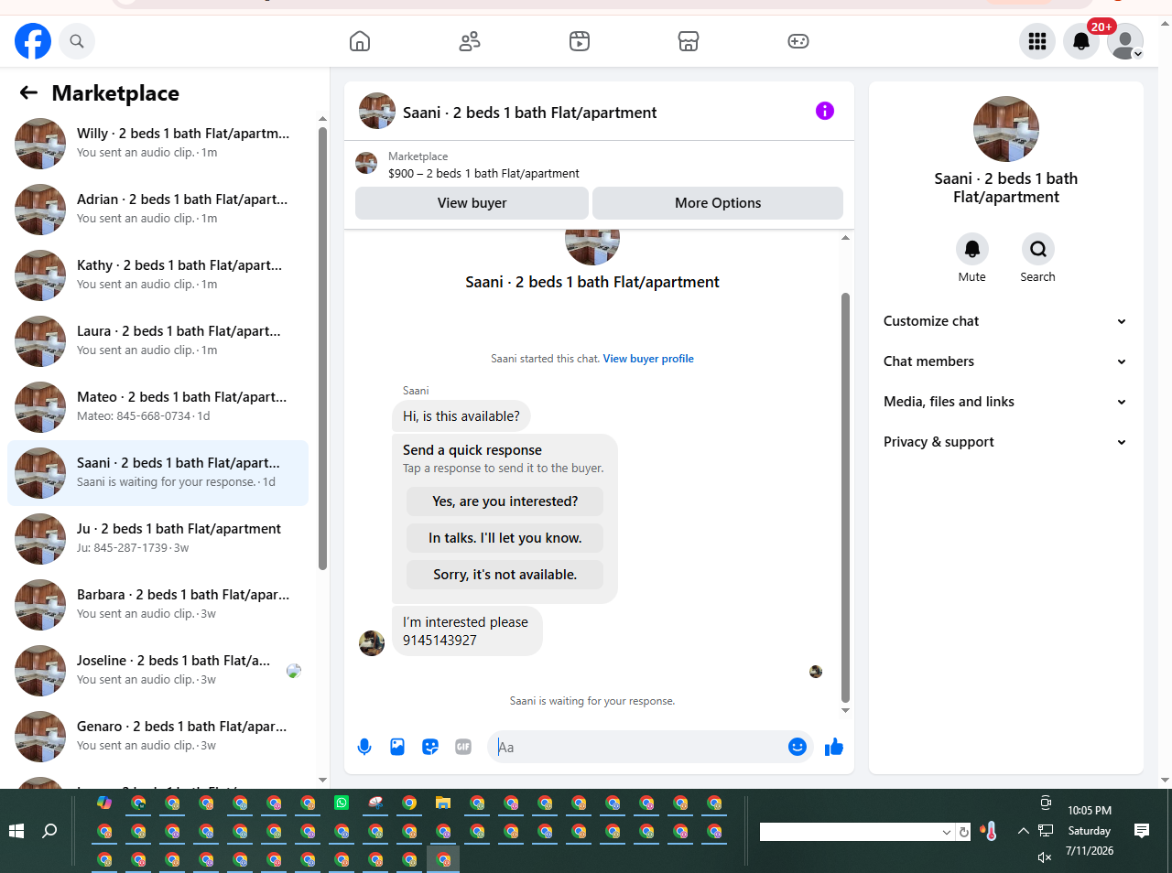
Task: Open the apps grid menu
Action: pyautogui.click(x=1037, y=41)
